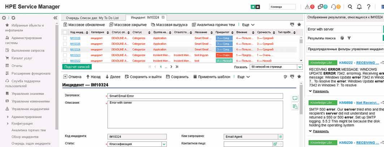Screen dimensions: 384x147
Task: Click Сохранить и выйти
Action: click(x=143, y=77)
